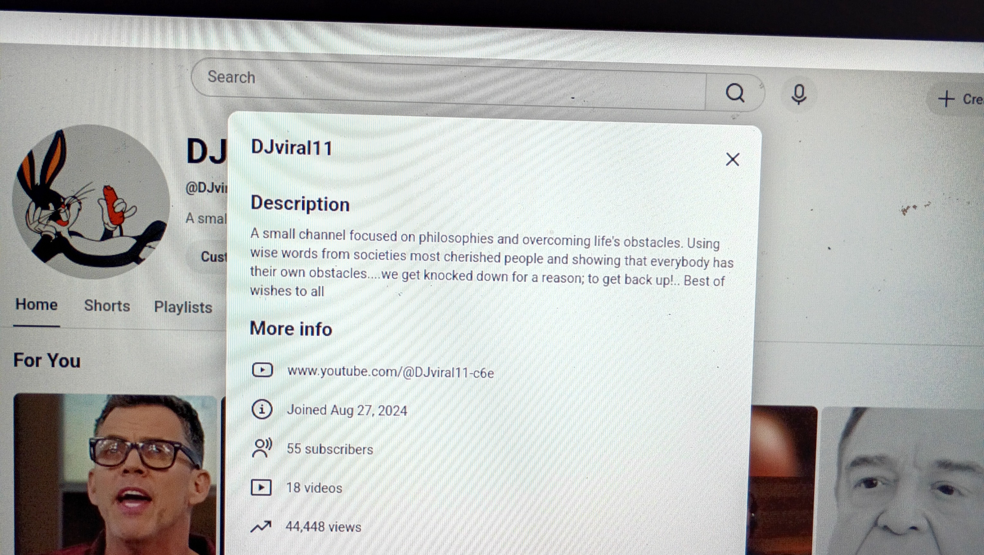The image size is (984, 555).
Task: Select the 18 videos text
Action: pos(314,488)
